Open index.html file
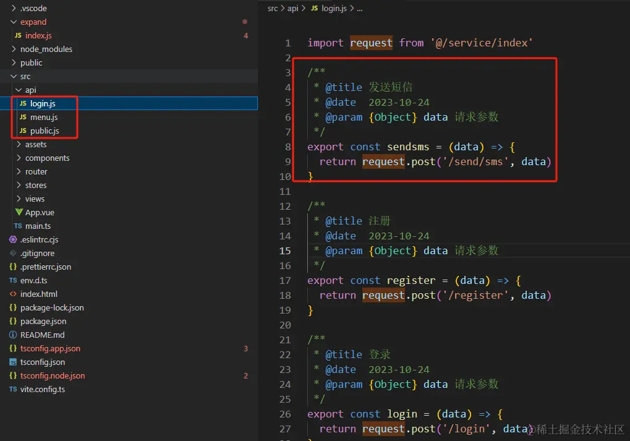630x441 pixels. pos(39,294)
